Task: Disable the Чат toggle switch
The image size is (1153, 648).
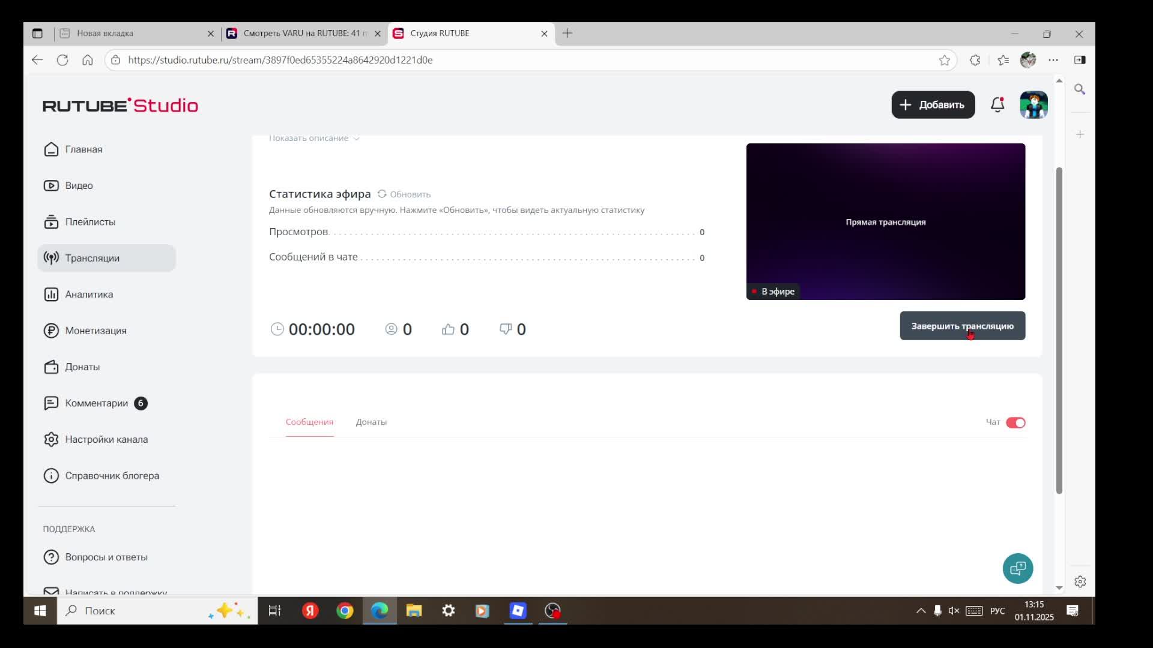Action: pos(1015,423)
